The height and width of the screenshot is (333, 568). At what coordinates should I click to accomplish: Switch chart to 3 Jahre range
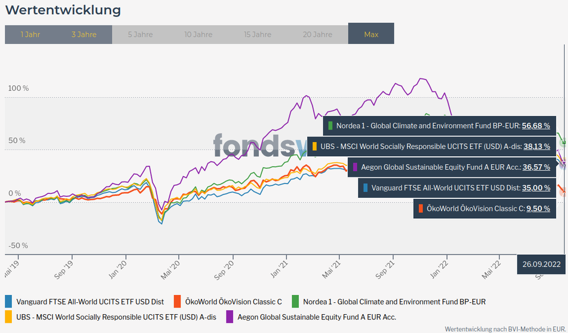coord(84,34)
